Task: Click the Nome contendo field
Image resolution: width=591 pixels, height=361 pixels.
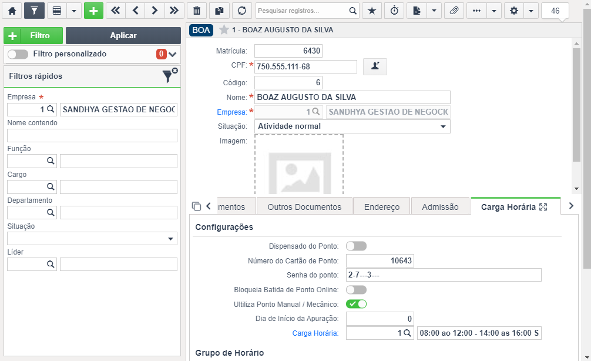Action: (92, 135)
